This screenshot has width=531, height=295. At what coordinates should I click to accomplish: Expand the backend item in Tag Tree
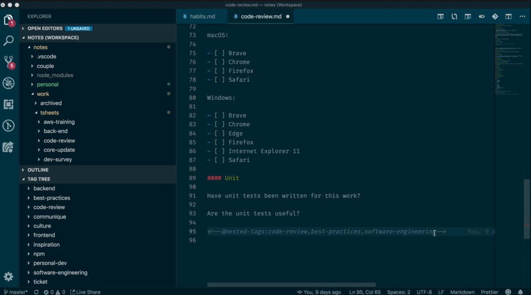click(44, 188)
